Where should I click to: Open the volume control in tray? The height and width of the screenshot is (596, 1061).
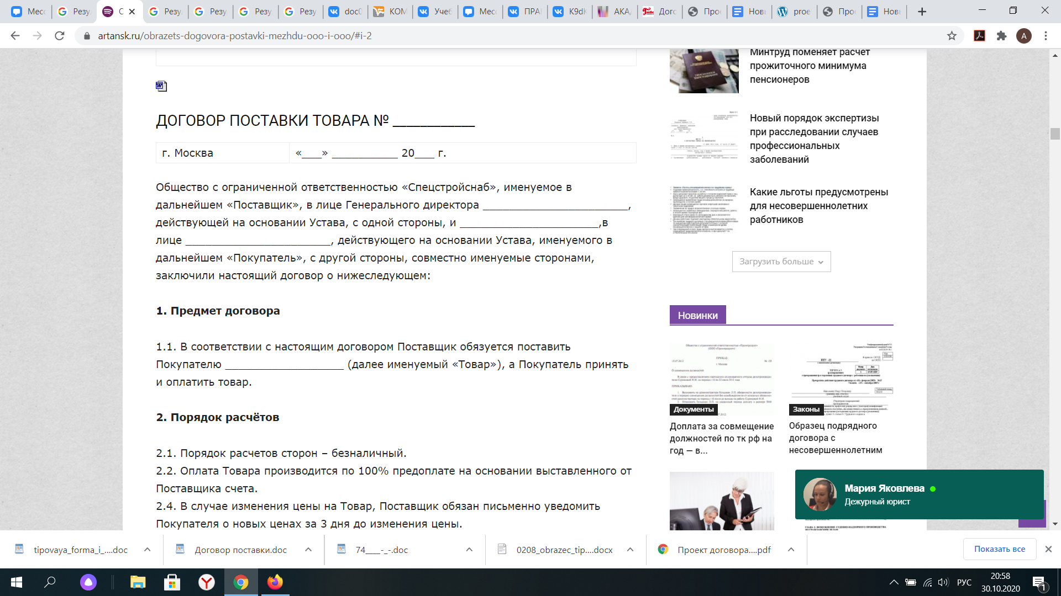(943, 582)
